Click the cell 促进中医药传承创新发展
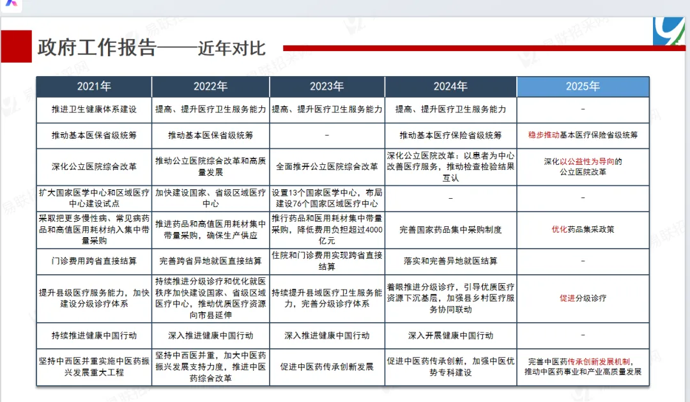690x402 pixels. point(326,367)
